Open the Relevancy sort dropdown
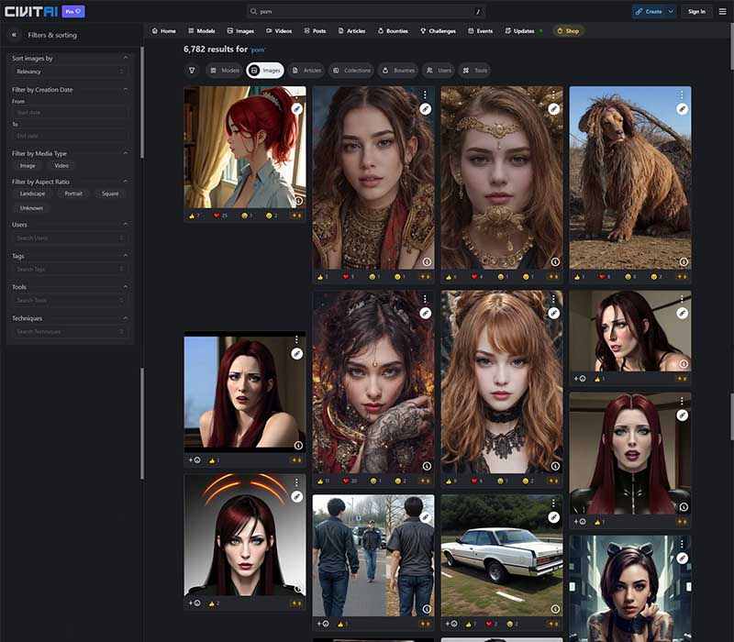This screenshot has height=642, width=734. pos(70,72)
